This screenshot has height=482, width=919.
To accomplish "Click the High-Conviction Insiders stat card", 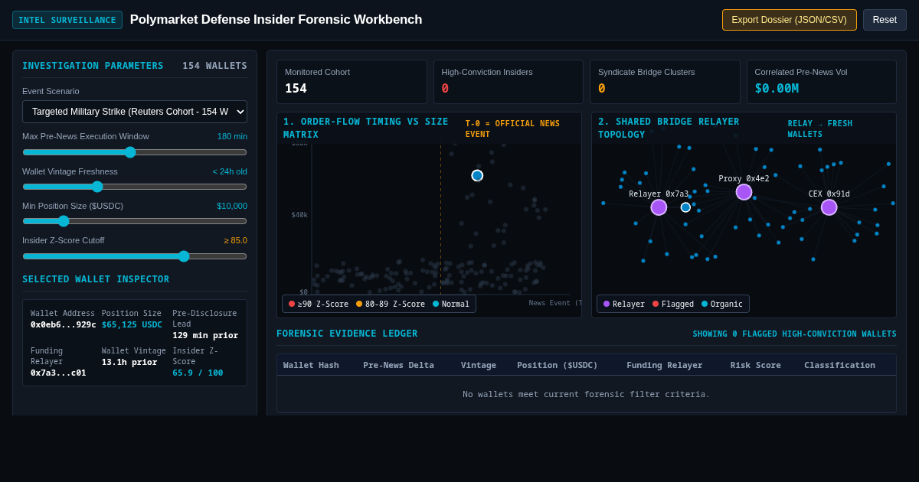I will [x=509, y=82].
